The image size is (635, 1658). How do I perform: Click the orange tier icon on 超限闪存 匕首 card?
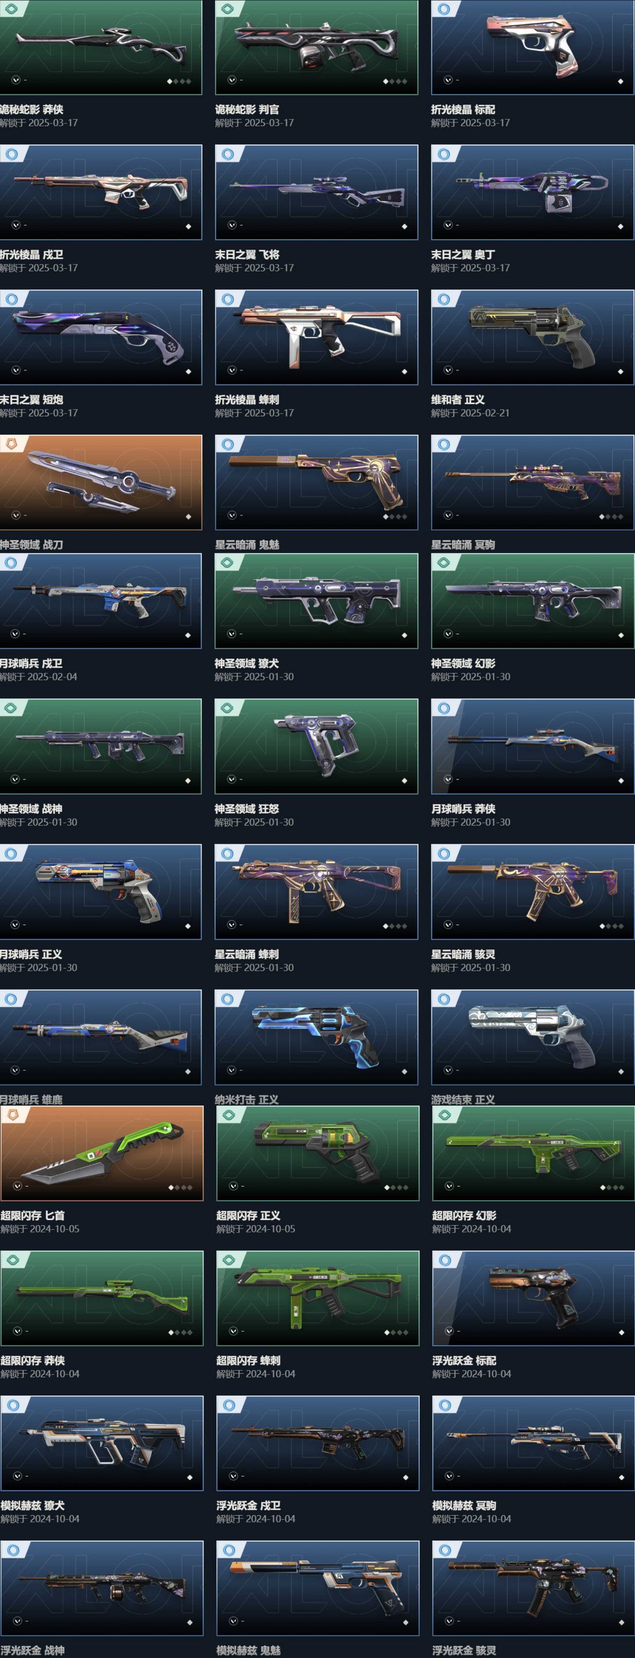(x=12, y=1115)
